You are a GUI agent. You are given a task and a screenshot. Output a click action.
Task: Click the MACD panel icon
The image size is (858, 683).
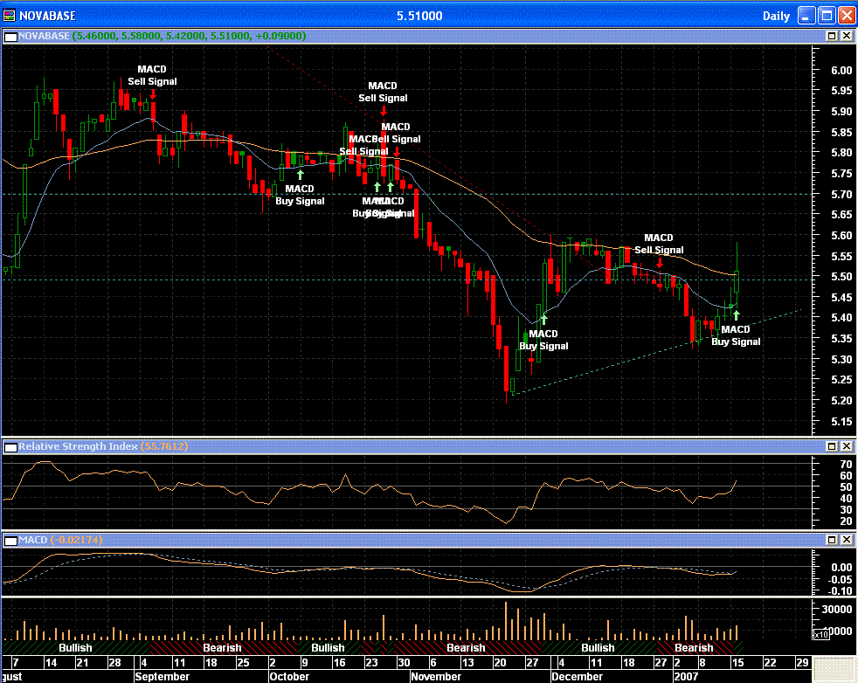[x=10, y=541]
